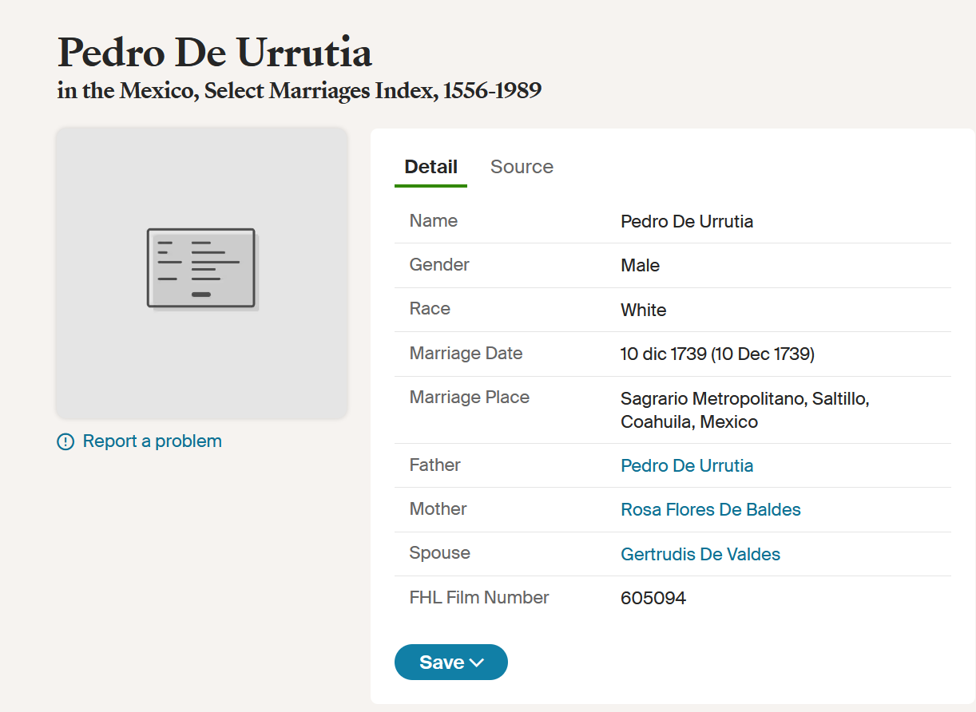View spouse Gertrudis De Valdes link
The image size is (976, 712).
[700, 554]
